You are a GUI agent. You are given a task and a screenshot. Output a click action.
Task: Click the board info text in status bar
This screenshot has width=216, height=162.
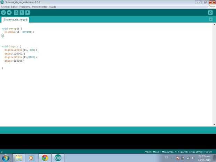178,152
